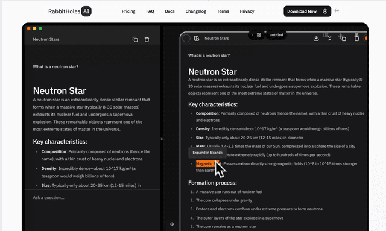
Task: Click the Density bullet in canvas node
Action: pos(273,129)
